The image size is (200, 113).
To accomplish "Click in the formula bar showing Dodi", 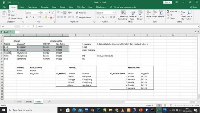I will (117, 26).
